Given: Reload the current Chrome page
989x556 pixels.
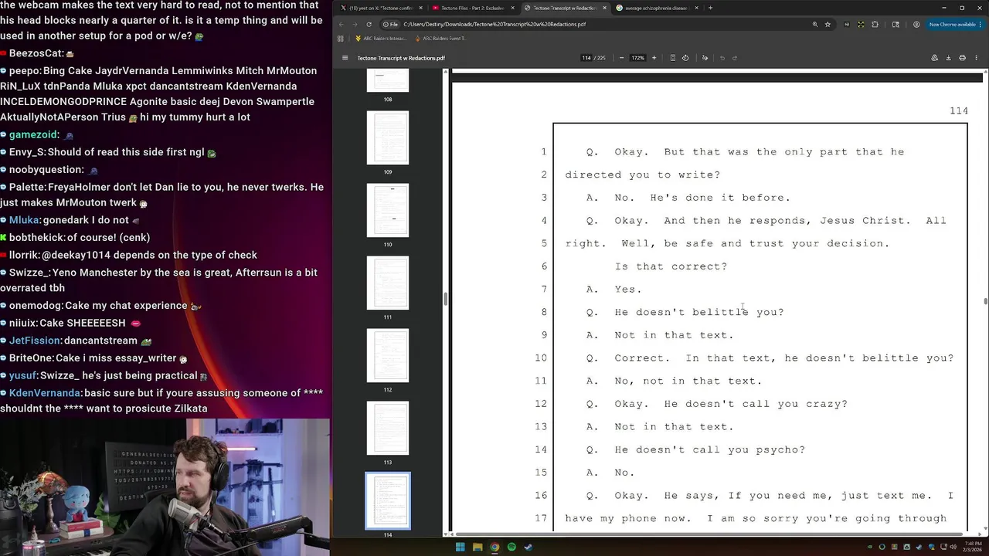Looking at the screenshot, I should click(369, 24).
